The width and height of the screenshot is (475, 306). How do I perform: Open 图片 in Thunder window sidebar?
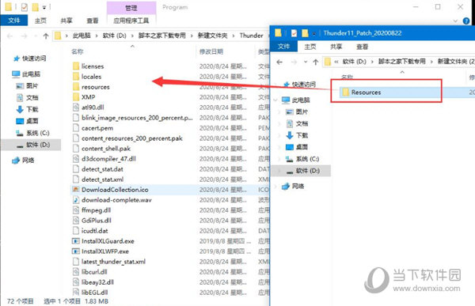[x=32, y=86]
